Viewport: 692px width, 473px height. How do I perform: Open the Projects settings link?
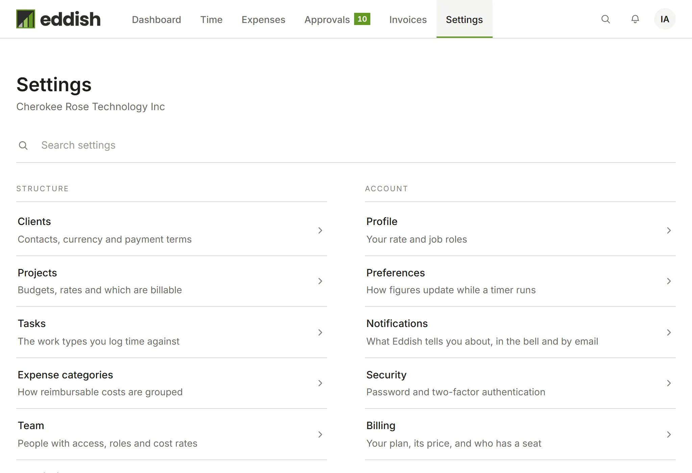tap(172, 281)
